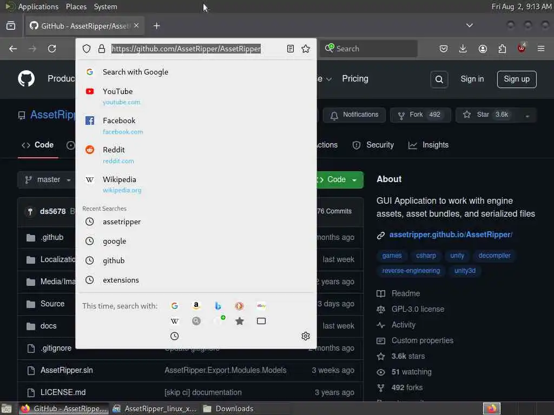This screenshot has width=554, height=415.
Task: Search this time with Bing icon
Action: 218,306
